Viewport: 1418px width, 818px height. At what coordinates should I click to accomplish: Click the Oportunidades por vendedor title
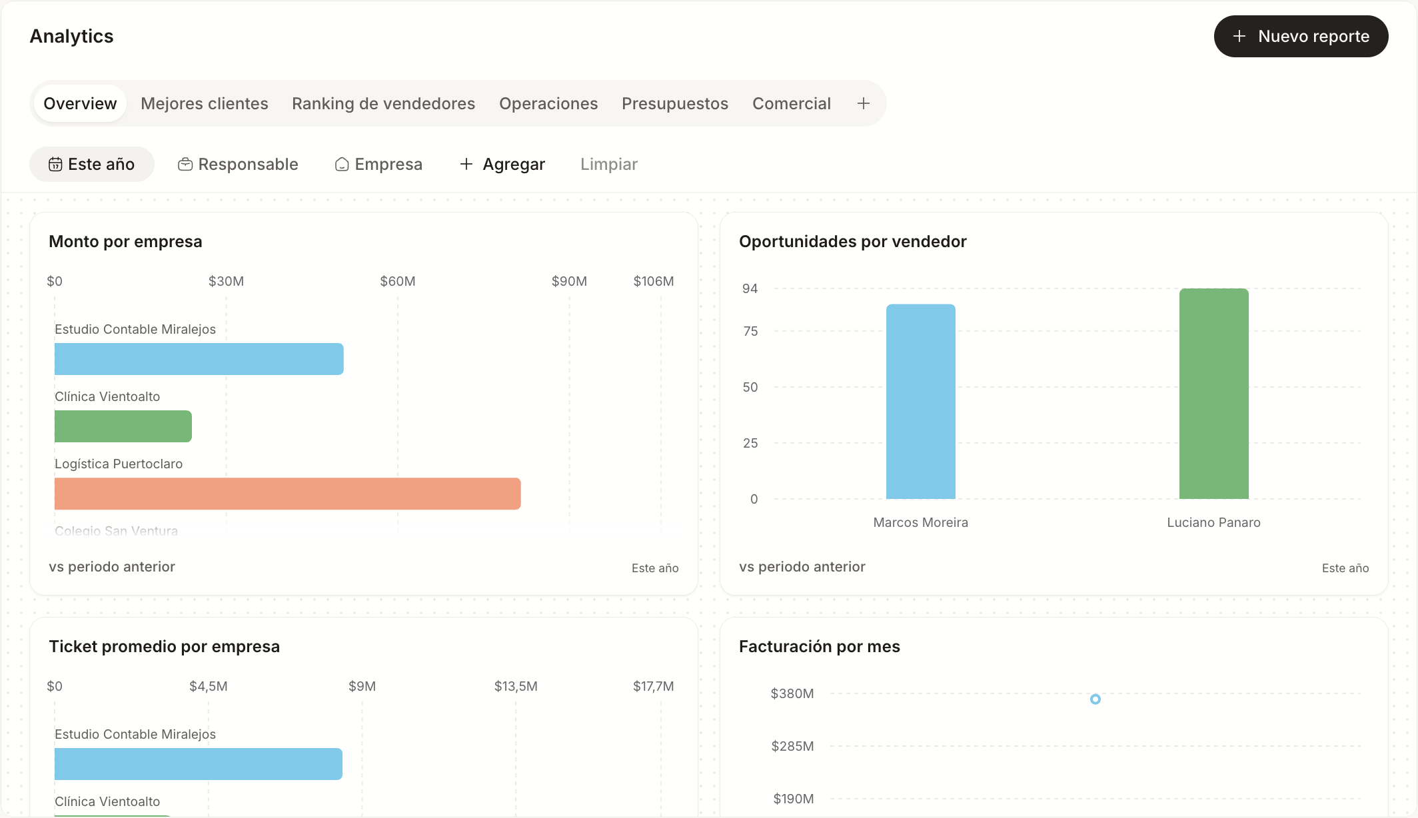pos(853,242)
